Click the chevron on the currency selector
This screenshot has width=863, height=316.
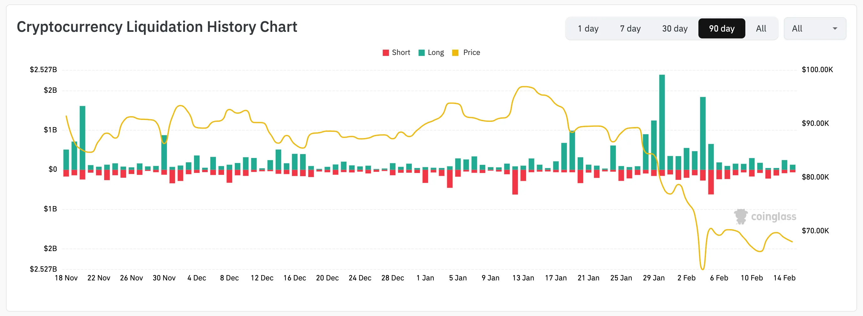pyautogui.click(x=835, y=28)
